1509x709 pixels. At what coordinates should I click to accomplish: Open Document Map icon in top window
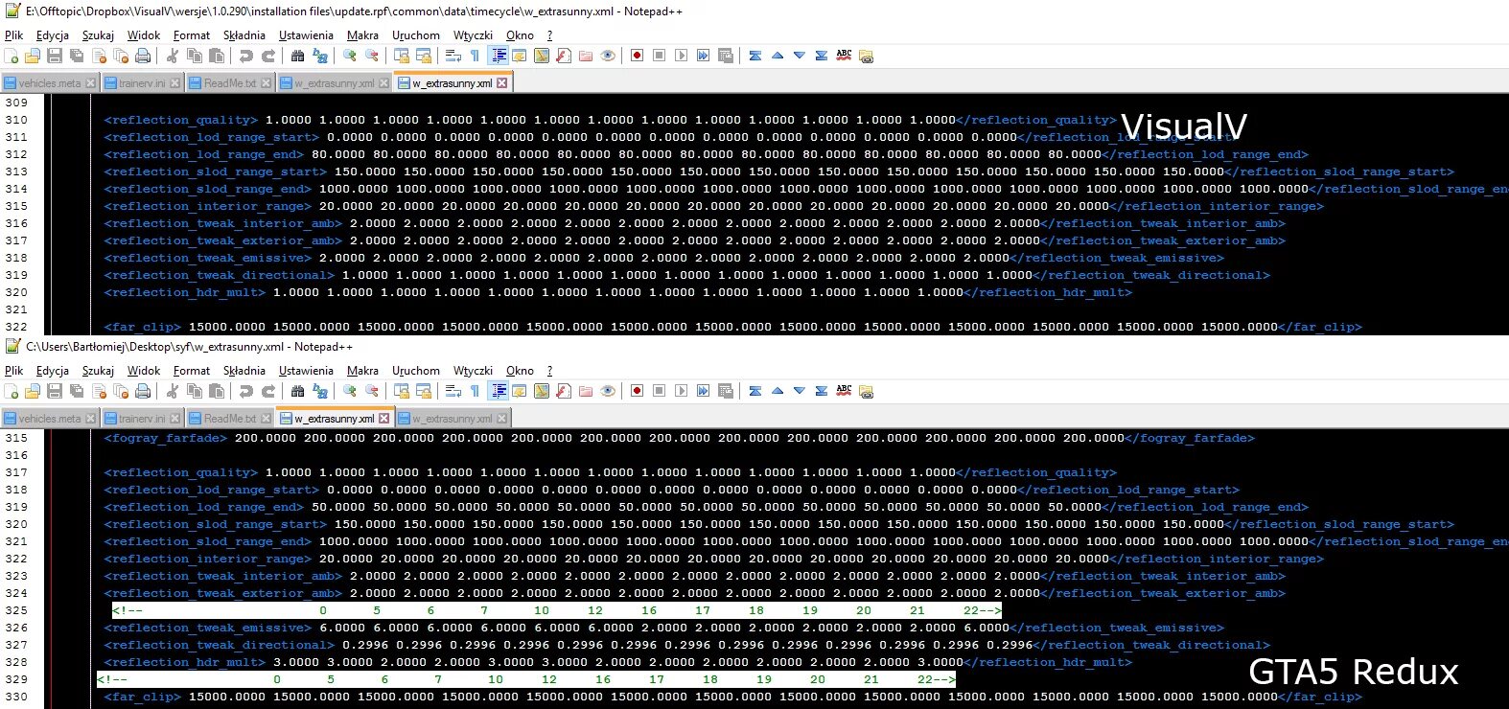542,56
